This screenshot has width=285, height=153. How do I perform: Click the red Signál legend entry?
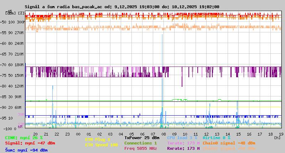pos(30,143)
